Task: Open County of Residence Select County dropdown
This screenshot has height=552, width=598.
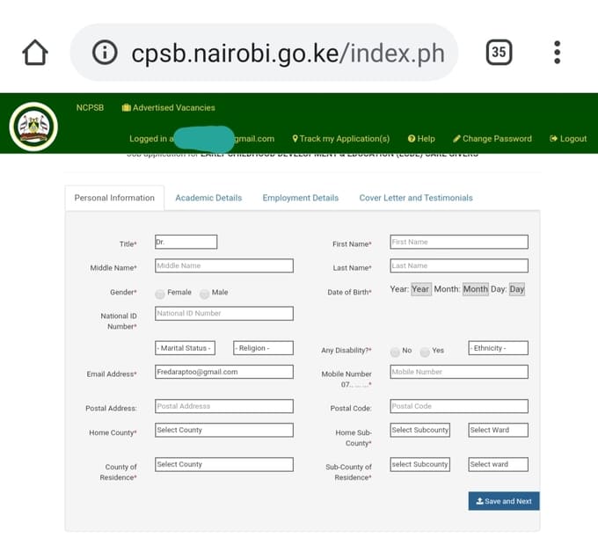Action: [x=224, y=465]
